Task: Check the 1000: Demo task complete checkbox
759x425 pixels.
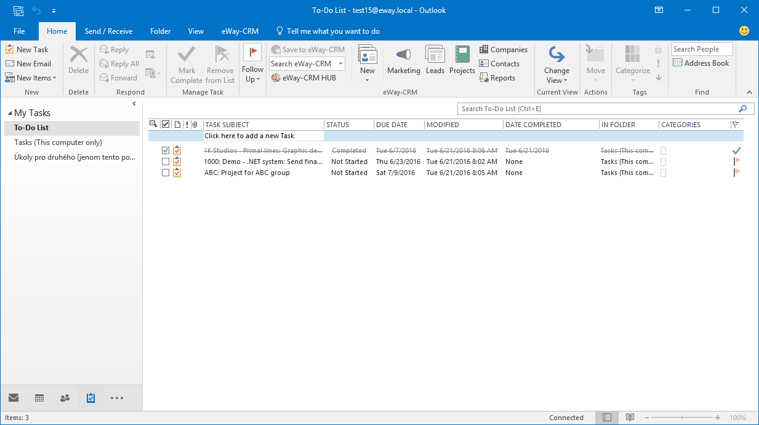Action: 165,162
